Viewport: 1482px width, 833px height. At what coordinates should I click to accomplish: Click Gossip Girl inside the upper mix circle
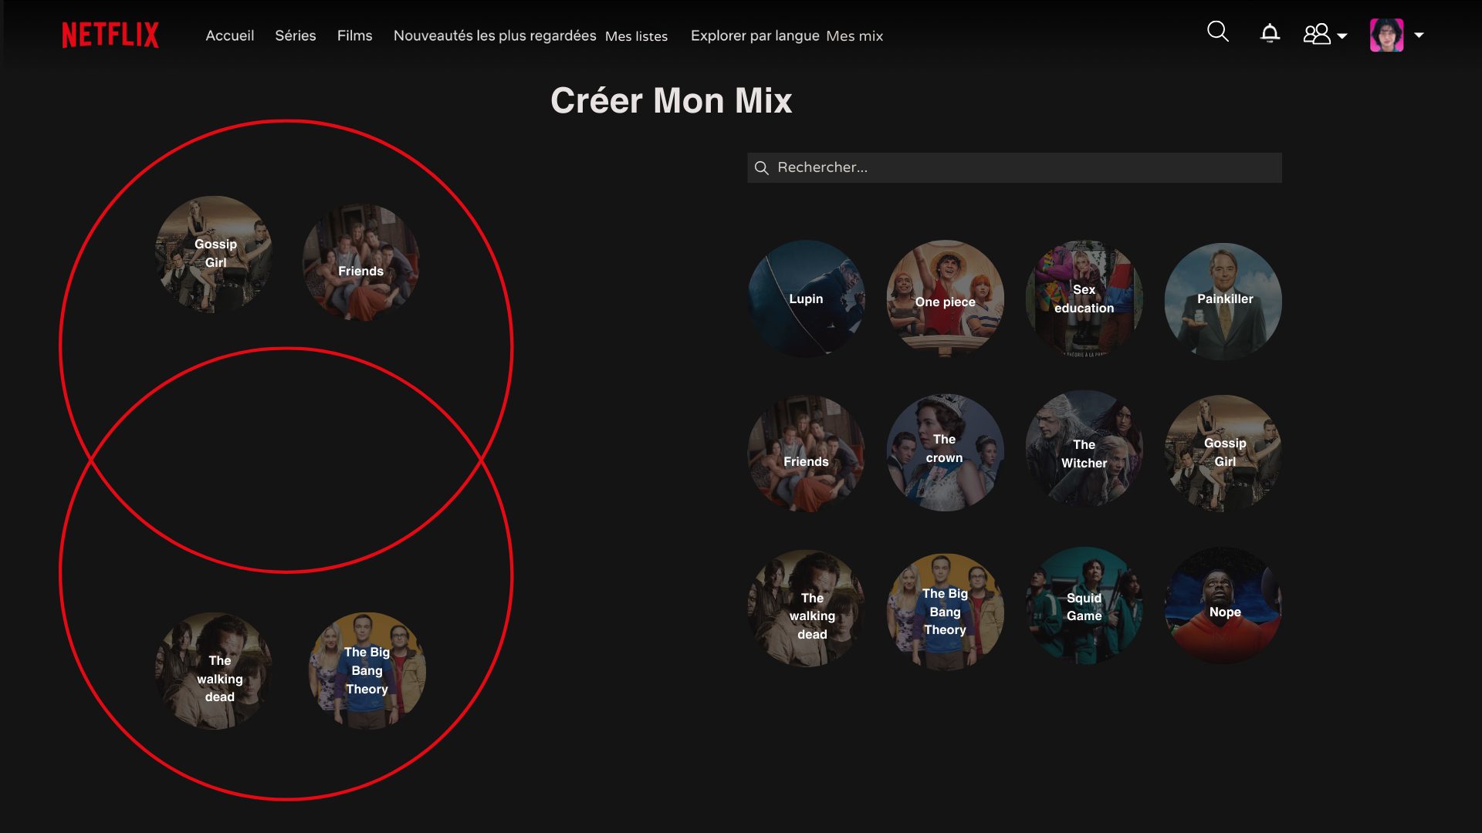click(214, 255)
